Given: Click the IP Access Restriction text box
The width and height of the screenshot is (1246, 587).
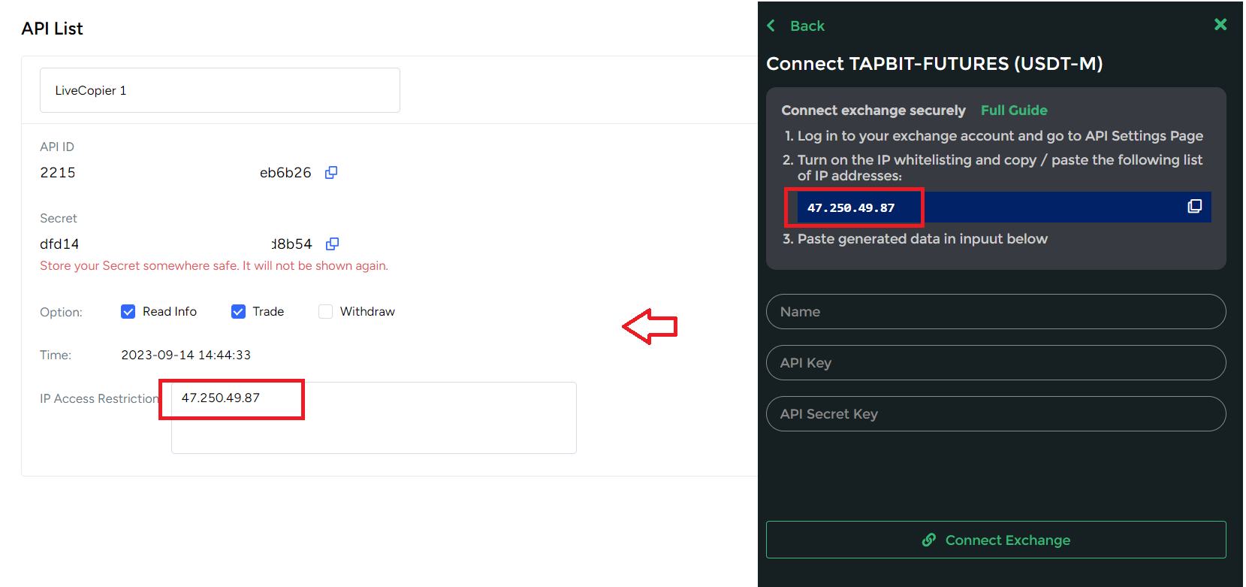Looking at the screenshot, I should (x=374, y=417).
